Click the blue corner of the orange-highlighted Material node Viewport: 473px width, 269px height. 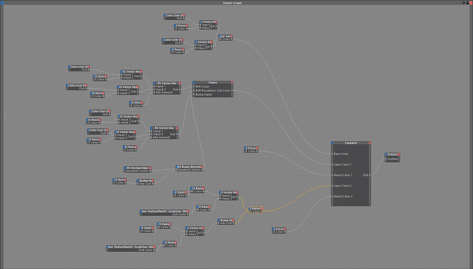pyautogui.click(x=249, y=209)
